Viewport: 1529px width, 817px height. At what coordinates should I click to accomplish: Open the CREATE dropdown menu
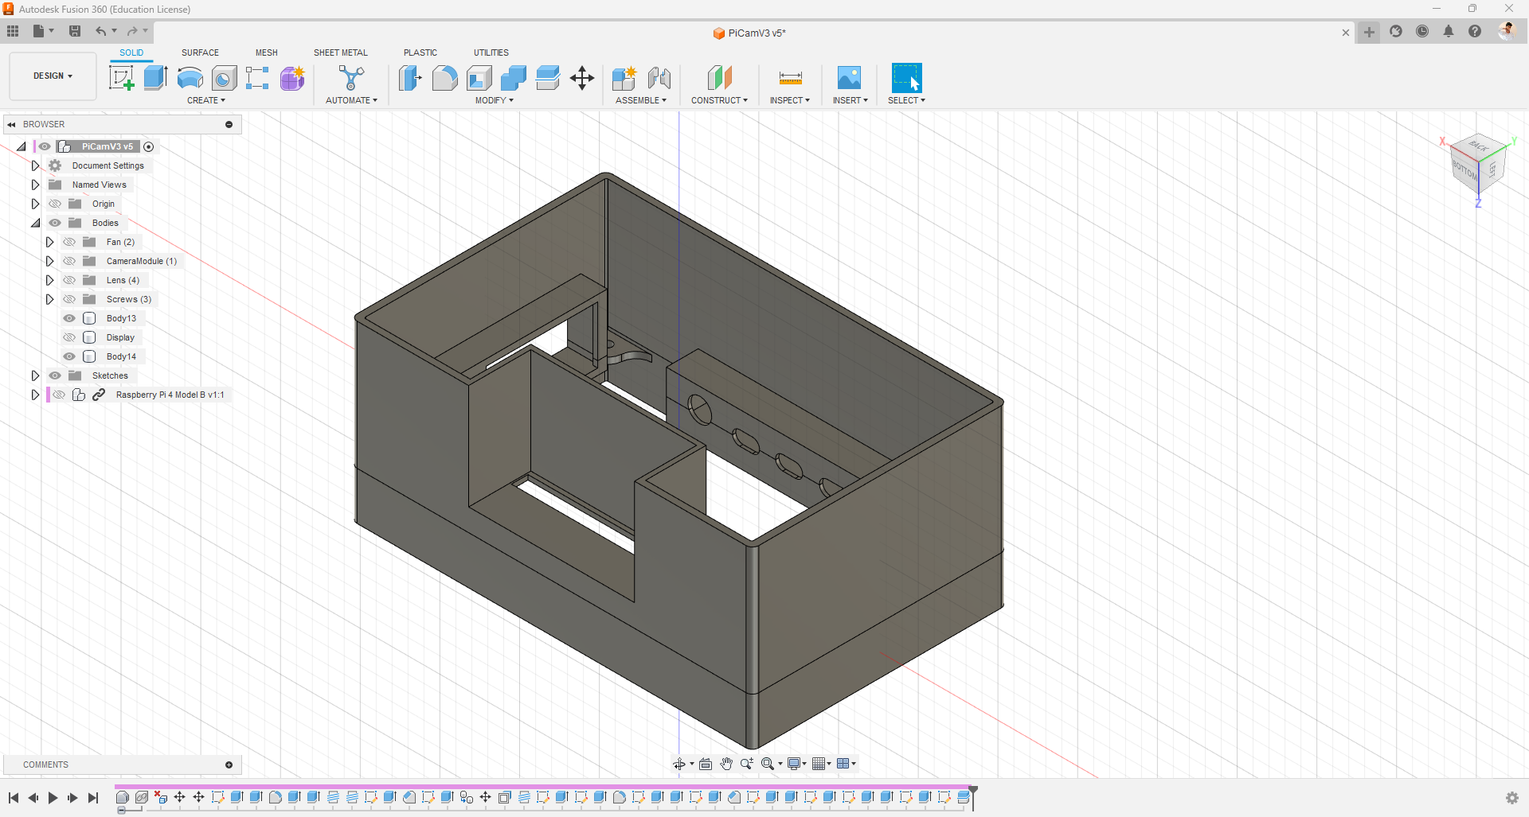click(206, 100)
